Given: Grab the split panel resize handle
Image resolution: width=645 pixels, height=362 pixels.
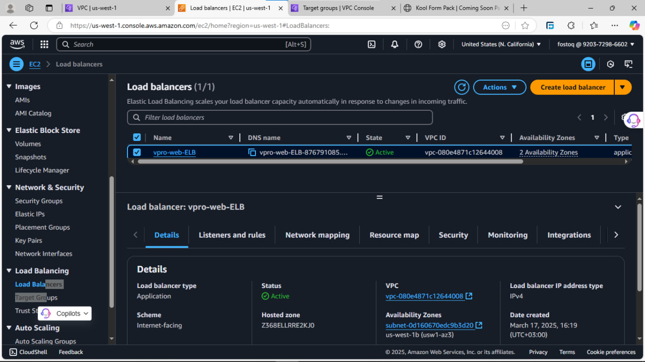Looking at the screenshot, I should point(379,197).
